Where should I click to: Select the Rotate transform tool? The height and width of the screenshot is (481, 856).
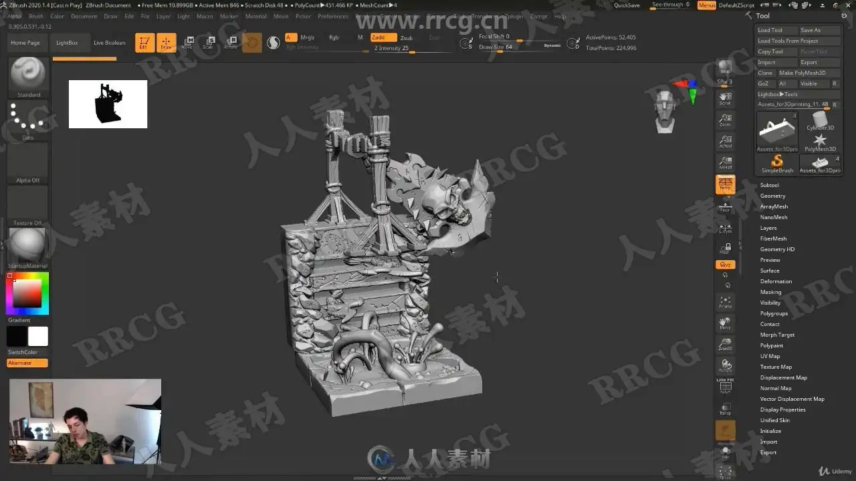(x=231, y=43)
